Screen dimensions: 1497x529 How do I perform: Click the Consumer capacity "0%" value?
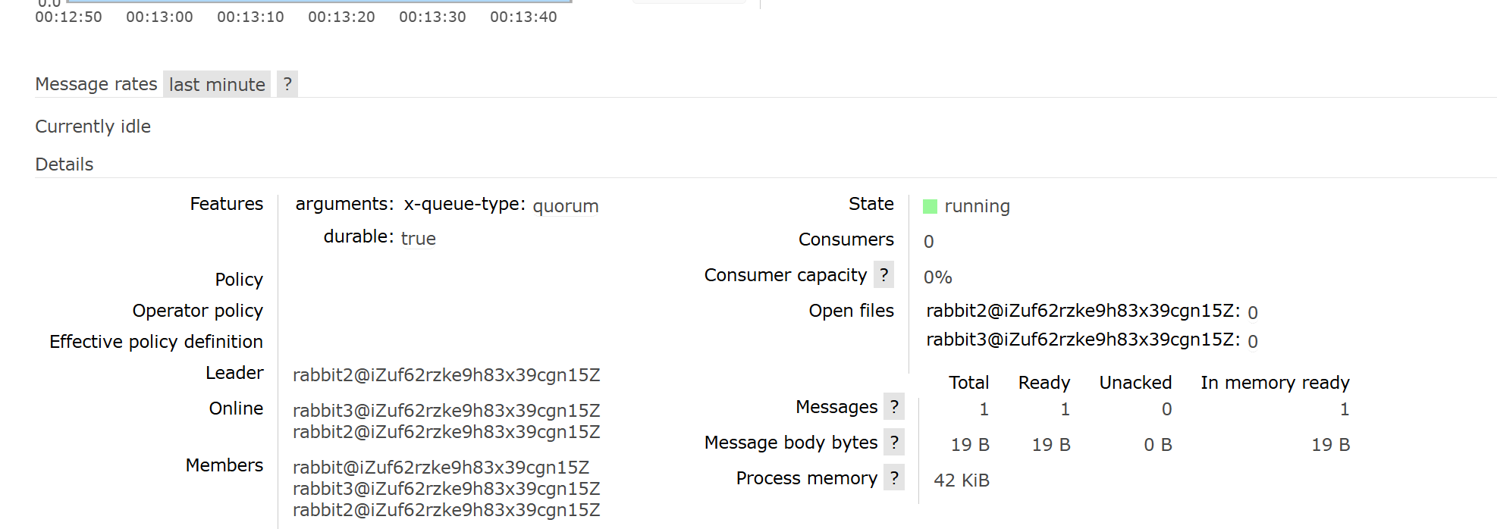[x=937, y=277]
